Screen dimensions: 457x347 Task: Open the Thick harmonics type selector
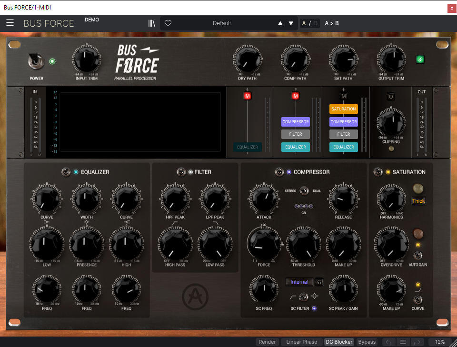418,201
